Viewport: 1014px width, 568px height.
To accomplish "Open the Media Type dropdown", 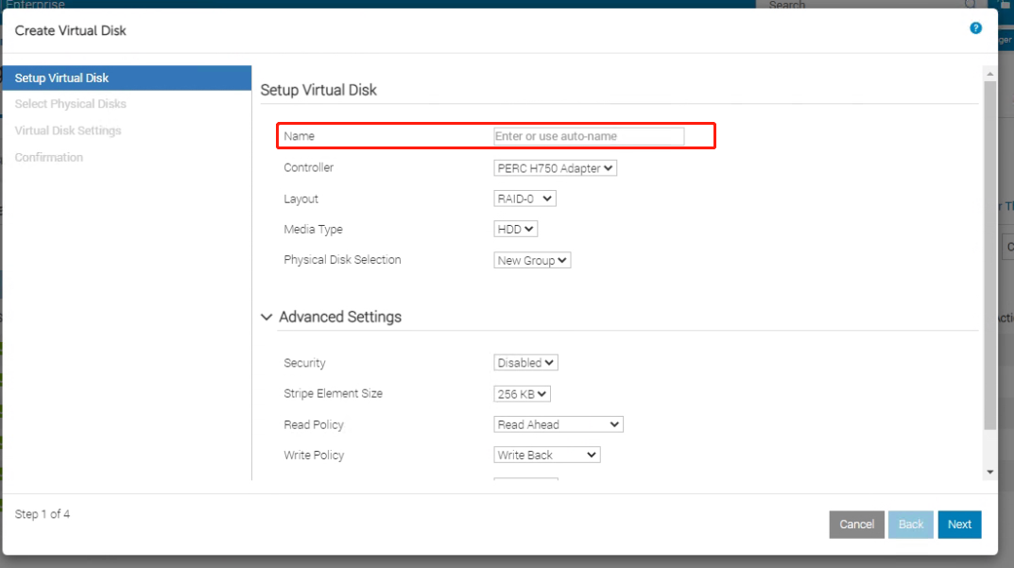I will tap(515, 230).
